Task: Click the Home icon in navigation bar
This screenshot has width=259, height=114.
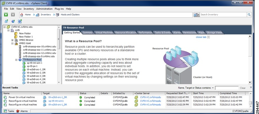Action: pos(22,15)
